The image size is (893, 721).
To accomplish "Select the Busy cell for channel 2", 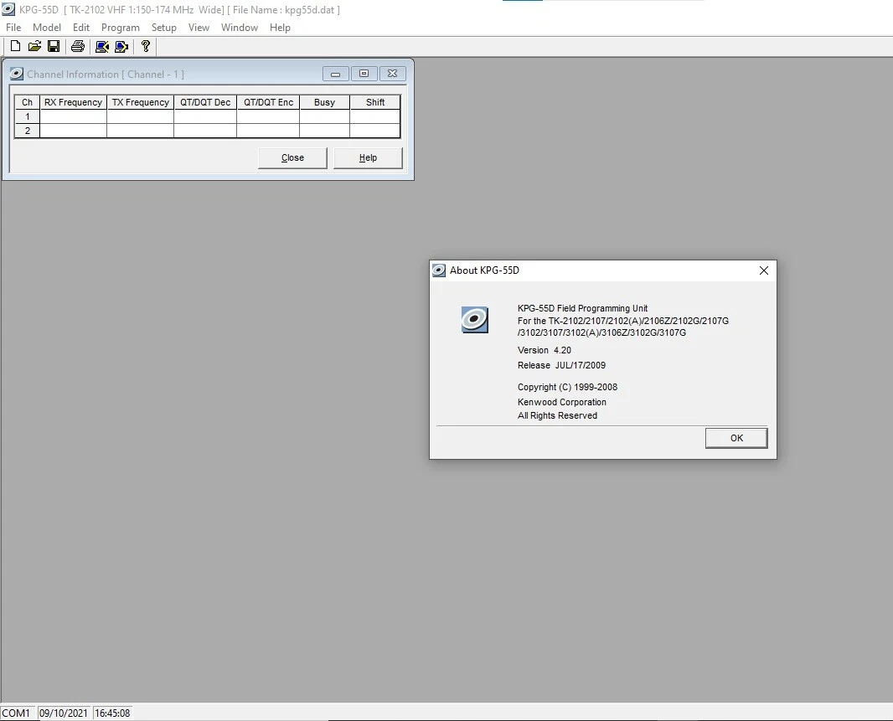I will 325,131.
